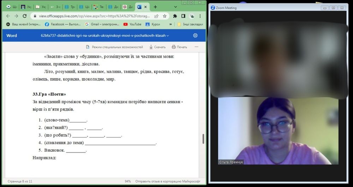The image size is (353, 187).
Task: Click the list item '(ставлення до теми)'
Action: [64, 143]
